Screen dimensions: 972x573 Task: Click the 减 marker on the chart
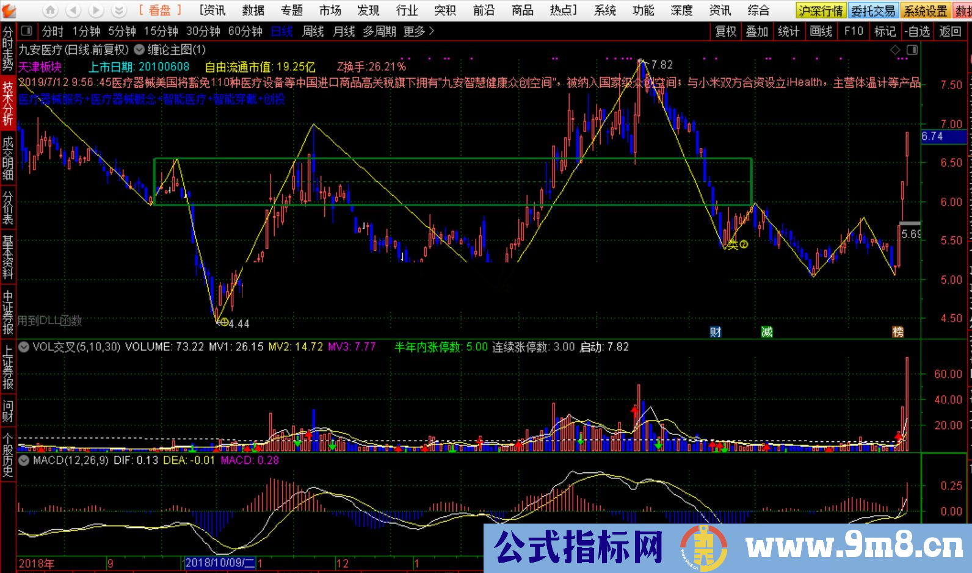click(x=767, y=331)
